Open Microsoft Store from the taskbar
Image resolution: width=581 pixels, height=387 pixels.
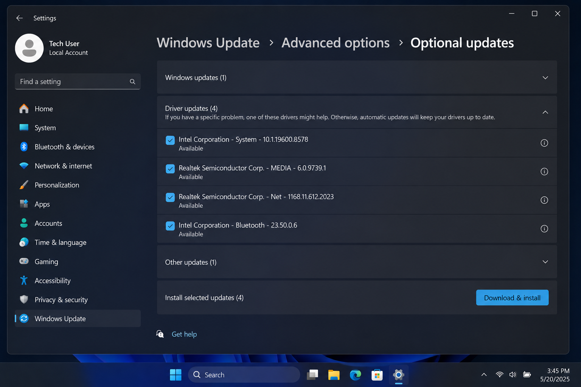[377, 375]
